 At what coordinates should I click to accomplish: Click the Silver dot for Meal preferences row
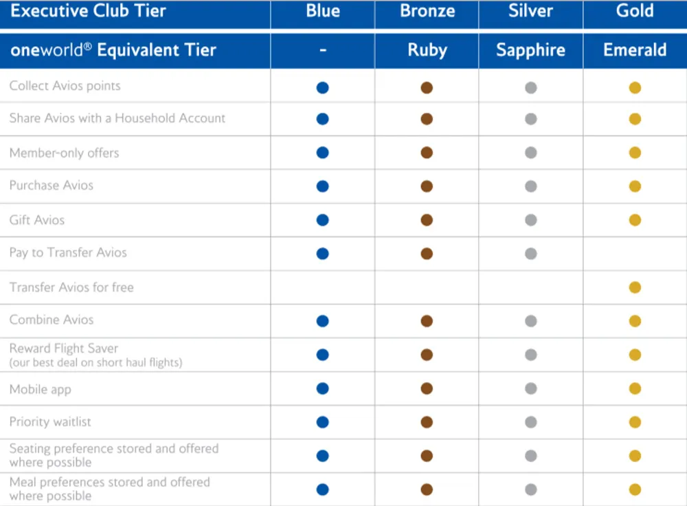click(530, 489)
